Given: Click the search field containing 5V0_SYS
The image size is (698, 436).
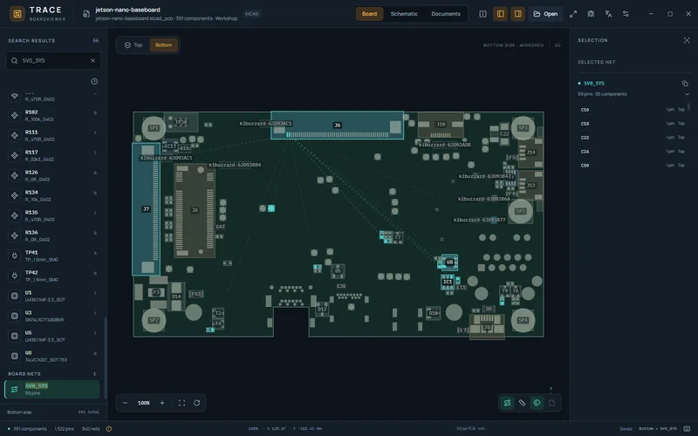Looking at the screenshot, I should tap(53, 60).
